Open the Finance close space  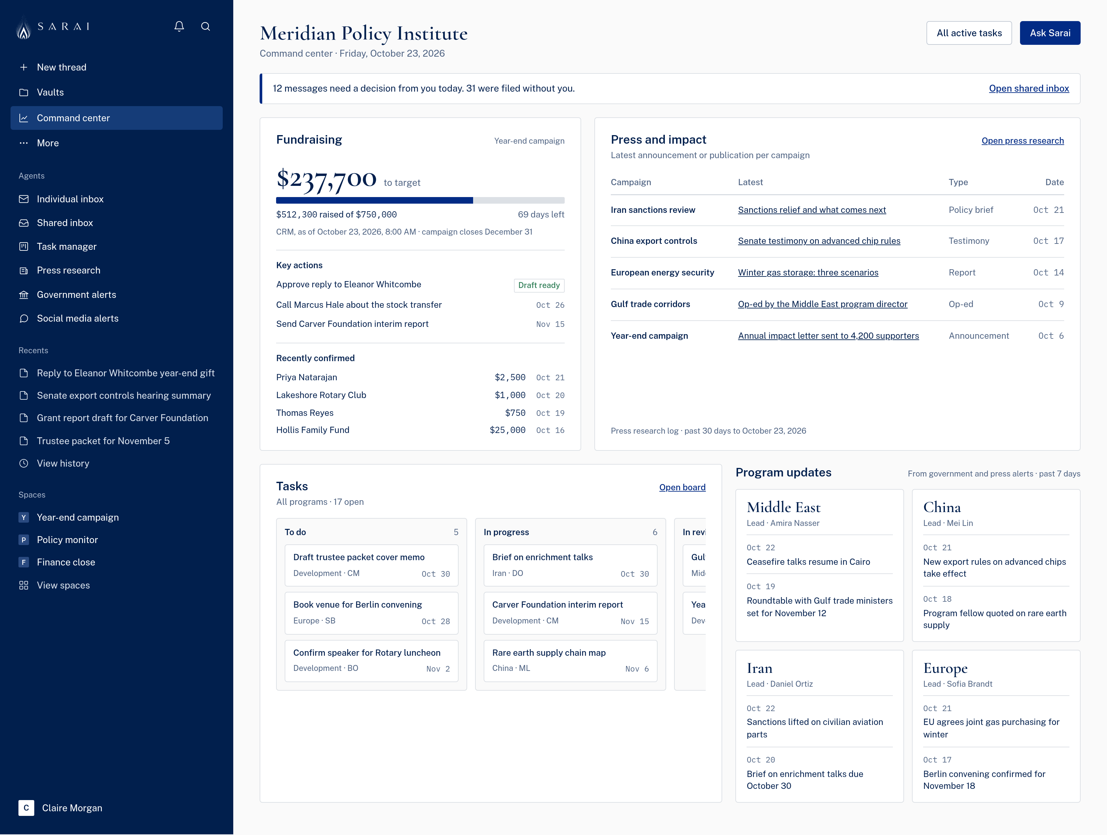[x=66, y=562]
